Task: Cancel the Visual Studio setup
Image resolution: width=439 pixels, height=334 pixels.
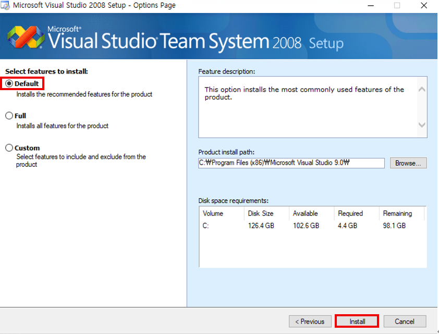Action: [x=405, y=321]
